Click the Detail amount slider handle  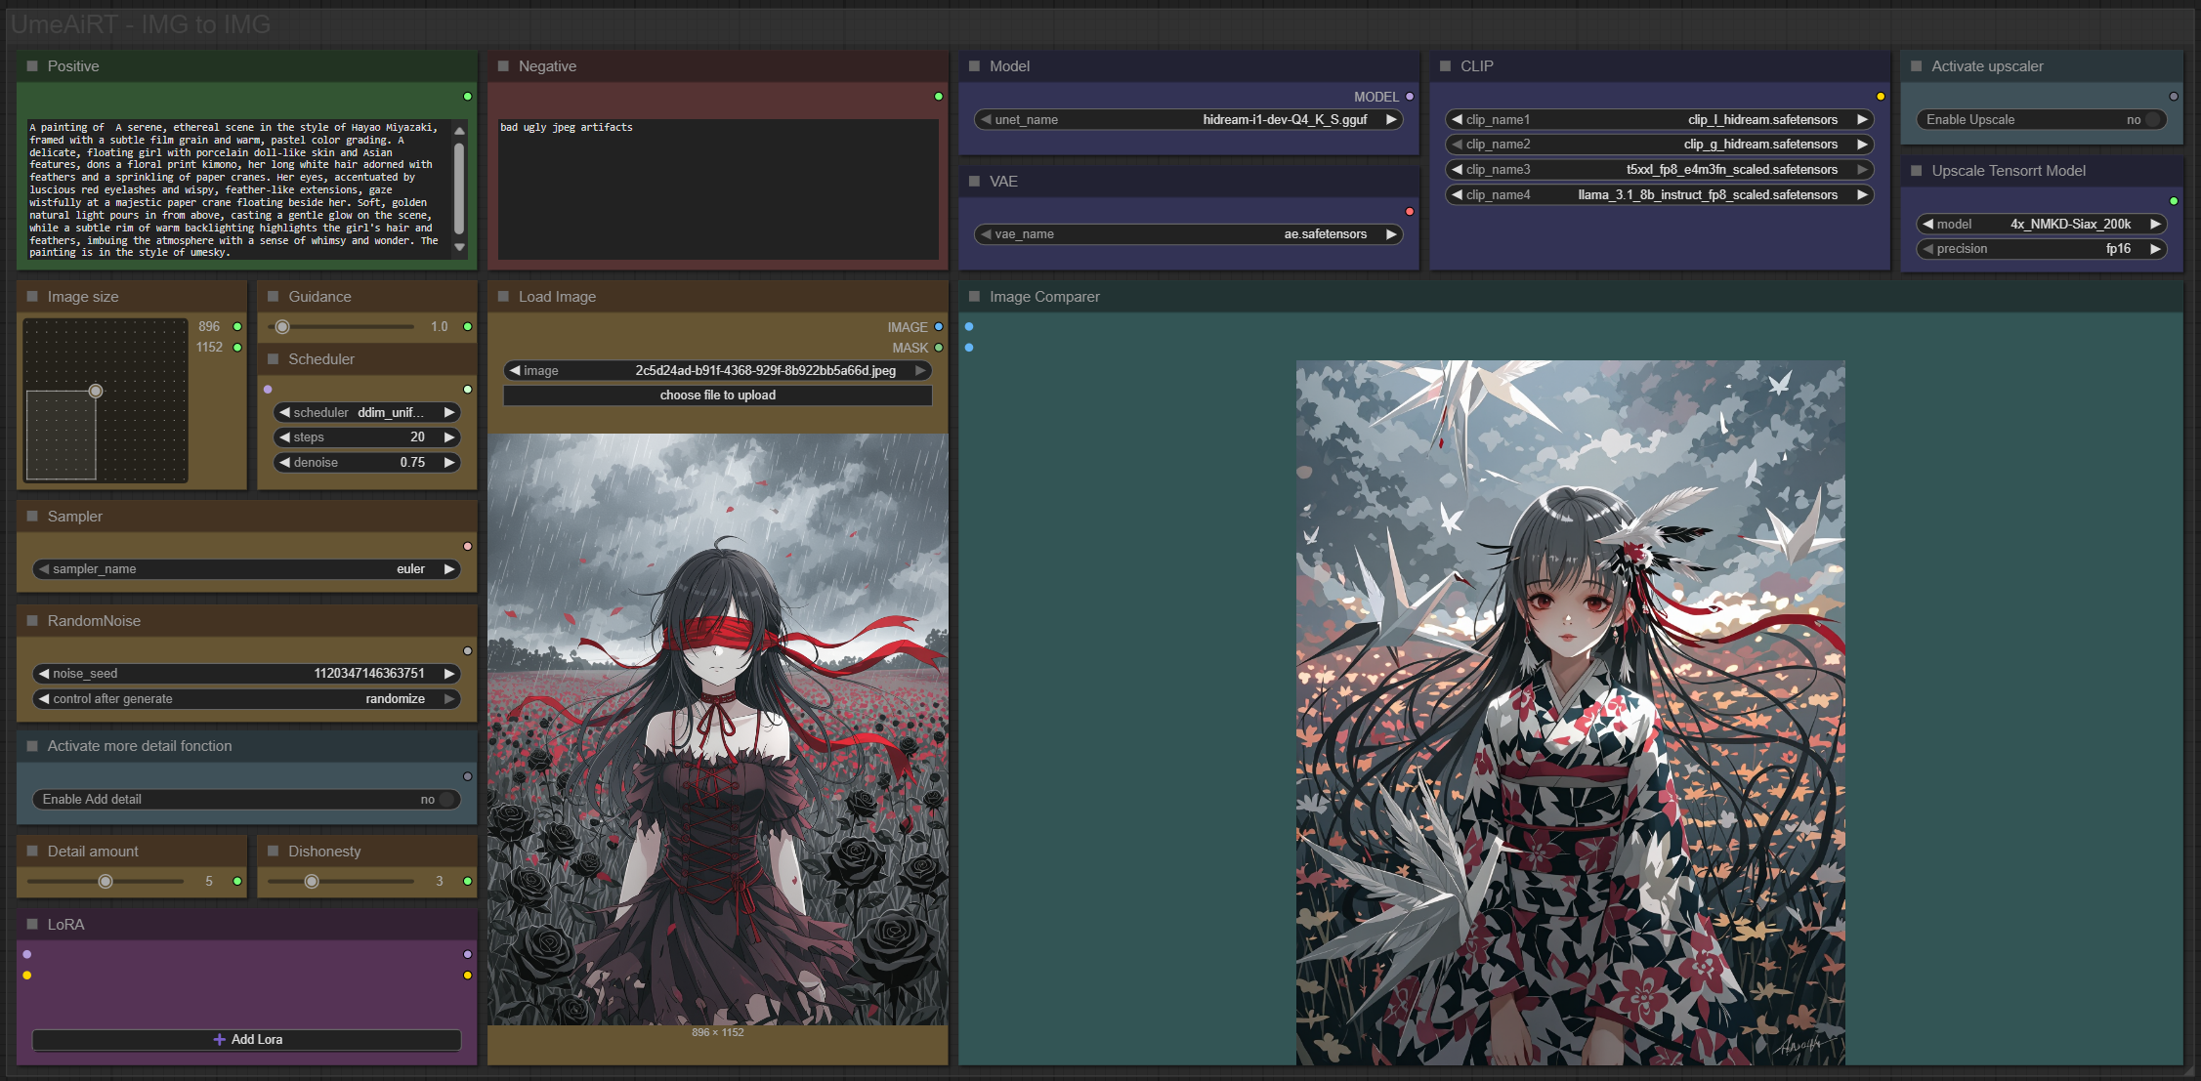[x=106, y=882]
